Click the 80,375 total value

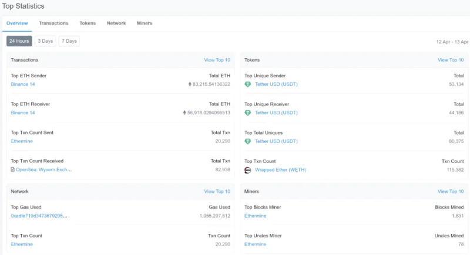pos(456,141)
